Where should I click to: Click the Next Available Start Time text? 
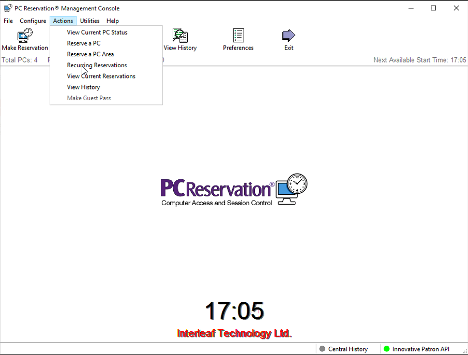pyautogui.click(x=419, y=60)
